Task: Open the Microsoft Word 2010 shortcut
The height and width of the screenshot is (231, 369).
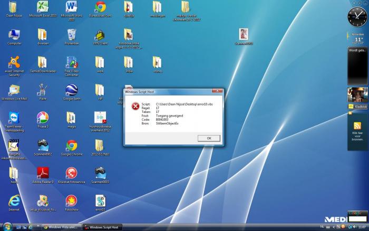Action: click(71, 7)
